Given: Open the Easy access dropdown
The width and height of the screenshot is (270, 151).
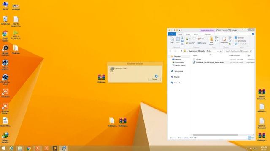Looking at the screenshot, I should tap(216, 41).
